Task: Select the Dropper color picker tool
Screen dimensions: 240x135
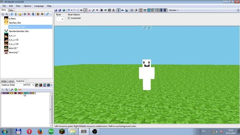Action: (x=93, y=10)
